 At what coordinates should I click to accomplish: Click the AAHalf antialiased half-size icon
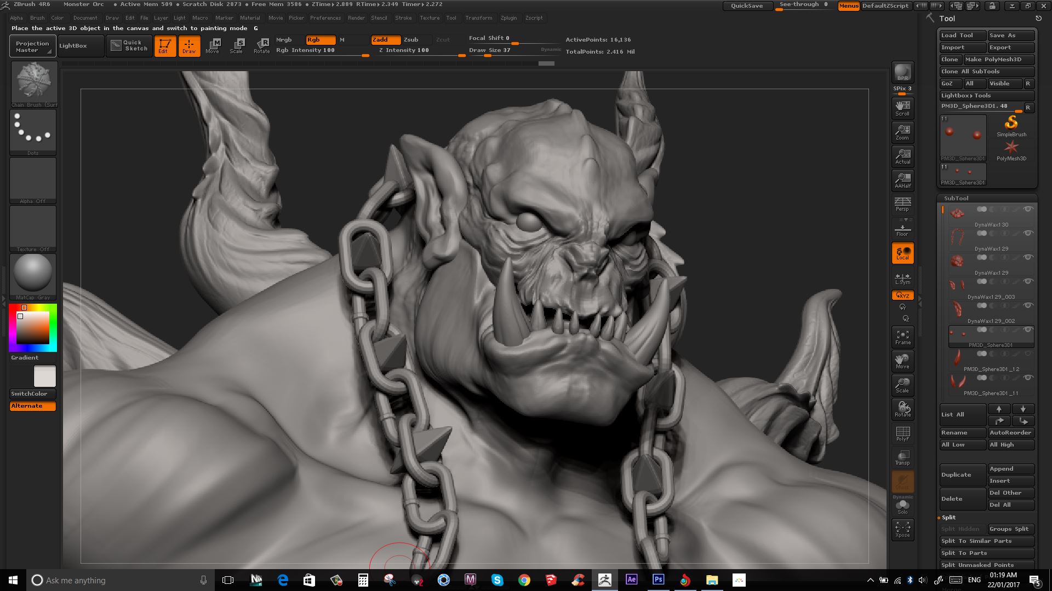pyautogui.click(x=902, y=180)
